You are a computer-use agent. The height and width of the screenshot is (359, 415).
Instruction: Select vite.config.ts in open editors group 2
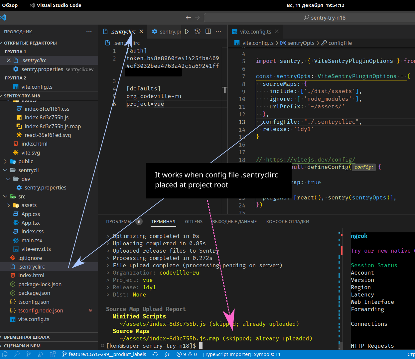(x=49, y=87)
